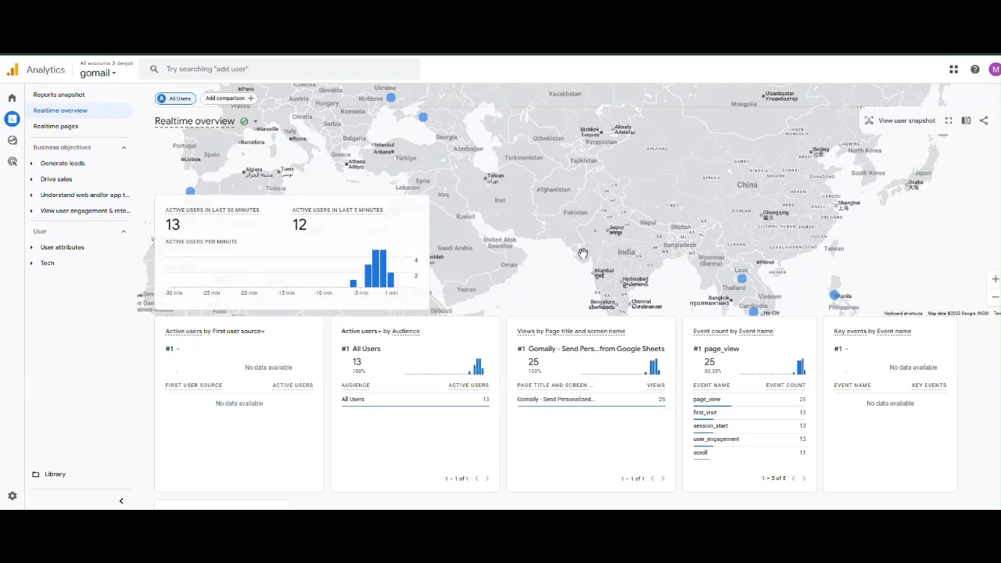Go to next page in Event count card

[x=804, y=478]
